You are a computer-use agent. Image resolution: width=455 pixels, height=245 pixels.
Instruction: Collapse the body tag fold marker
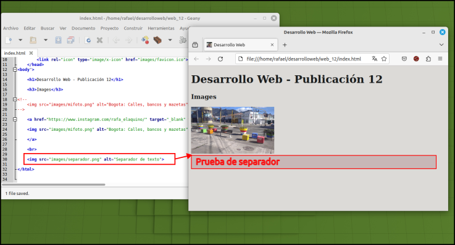[x=15, y=70]
